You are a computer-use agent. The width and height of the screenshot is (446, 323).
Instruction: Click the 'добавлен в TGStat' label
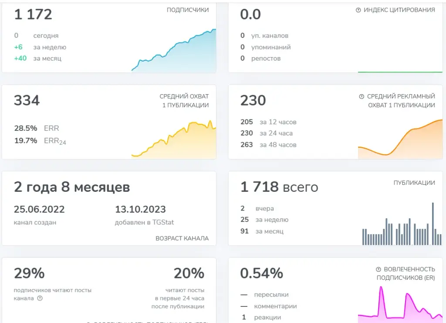click(144, 222)
